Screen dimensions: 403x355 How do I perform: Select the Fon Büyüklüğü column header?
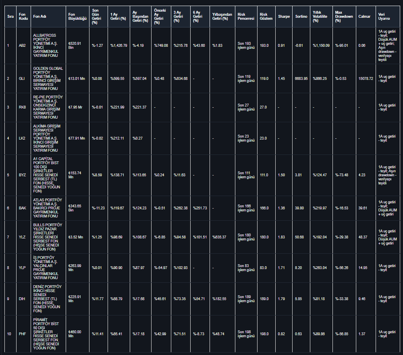point(77,17)
